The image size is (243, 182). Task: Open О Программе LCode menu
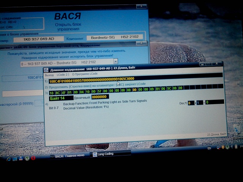pos(85,74)
